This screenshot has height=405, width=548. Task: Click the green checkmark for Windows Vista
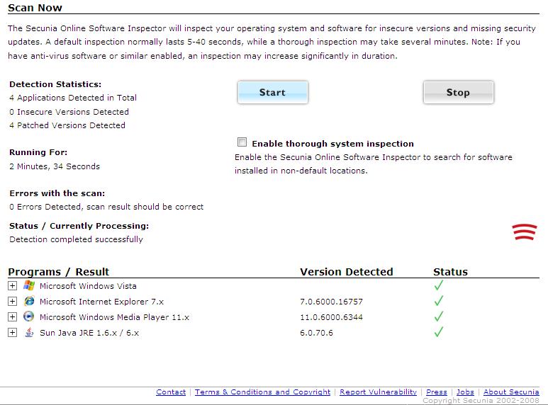point(439,285)
